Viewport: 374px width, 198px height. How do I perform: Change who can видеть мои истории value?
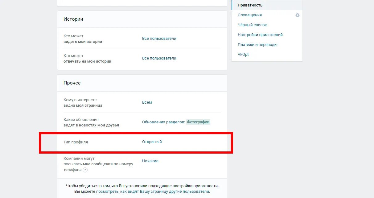pos(159,39)
